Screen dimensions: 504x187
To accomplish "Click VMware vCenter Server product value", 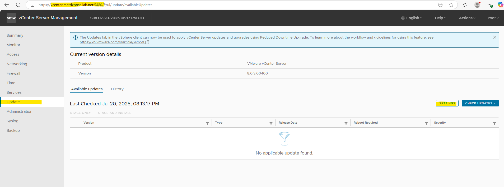I will point(267,64).
